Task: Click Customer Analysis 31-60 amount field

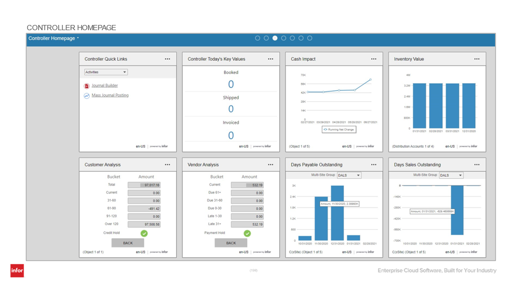Action: coord(144,201)
